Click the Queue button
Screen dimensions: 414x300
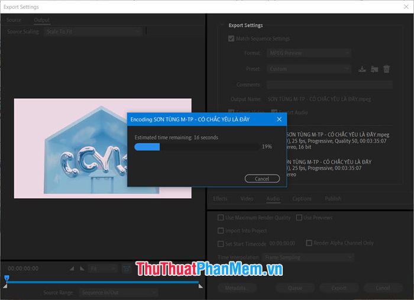(x=295, y=288)
